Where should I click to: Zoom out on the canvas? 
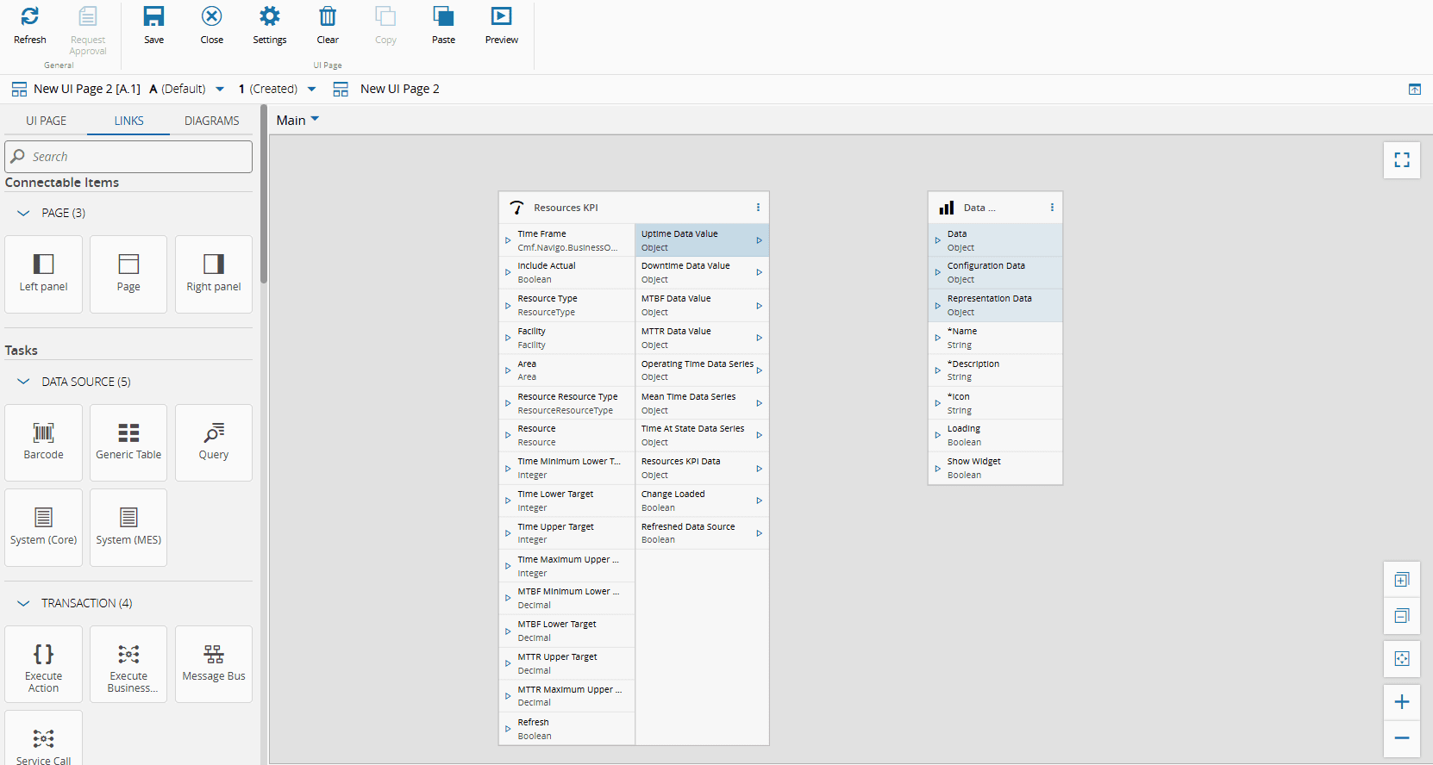click(1402, 738)
